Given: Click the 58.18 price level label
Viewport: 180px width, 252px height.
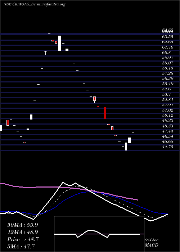Looking at the screenshot, I should tap(168, 68).
